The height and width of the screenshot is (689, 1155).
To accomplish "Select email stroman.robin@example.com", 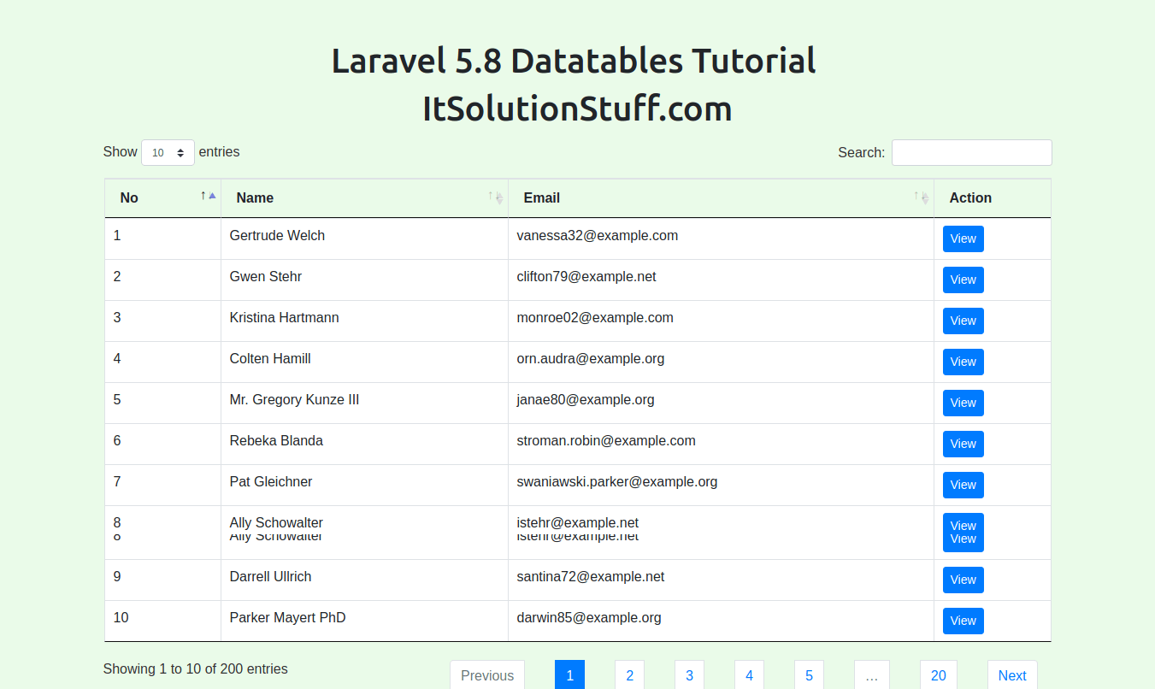I will pyautogui.click(x=606, y=440).
